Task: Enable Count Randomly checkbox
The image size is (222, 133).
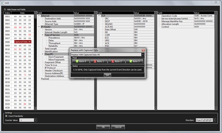Action: coord(6,116)
